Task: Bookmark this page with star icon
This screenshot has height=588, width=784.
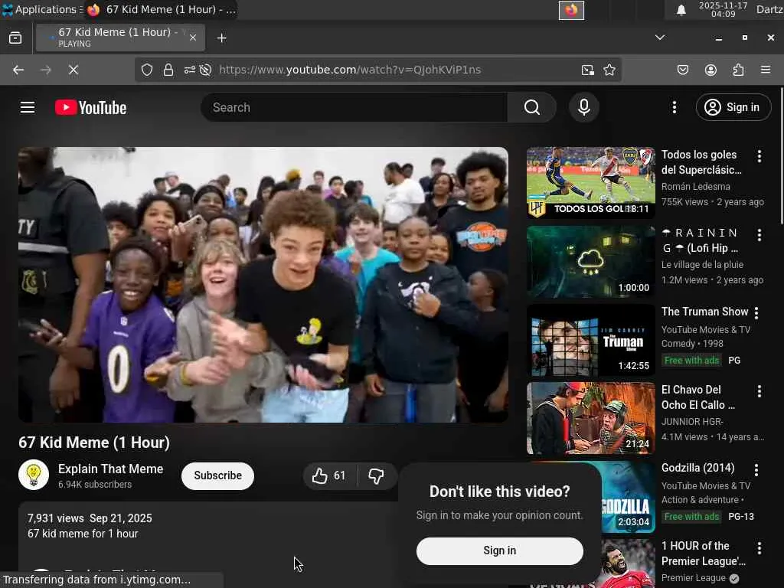Action: tap(609, 70)
